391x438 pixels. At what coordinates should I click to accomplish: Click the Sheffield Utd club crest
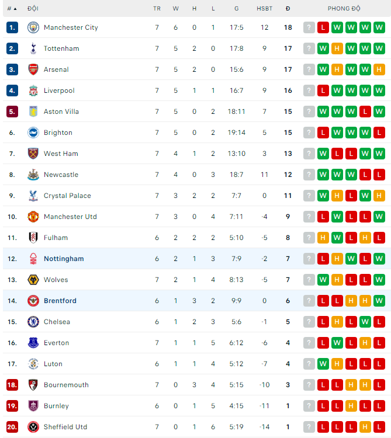tap(33, 427)
